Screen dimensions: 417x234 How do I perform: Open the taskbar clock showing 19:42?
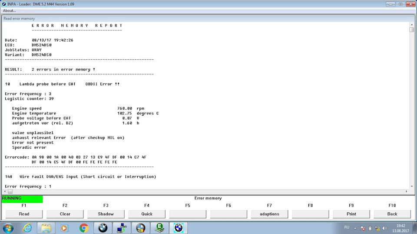click(x=401, y=228)
